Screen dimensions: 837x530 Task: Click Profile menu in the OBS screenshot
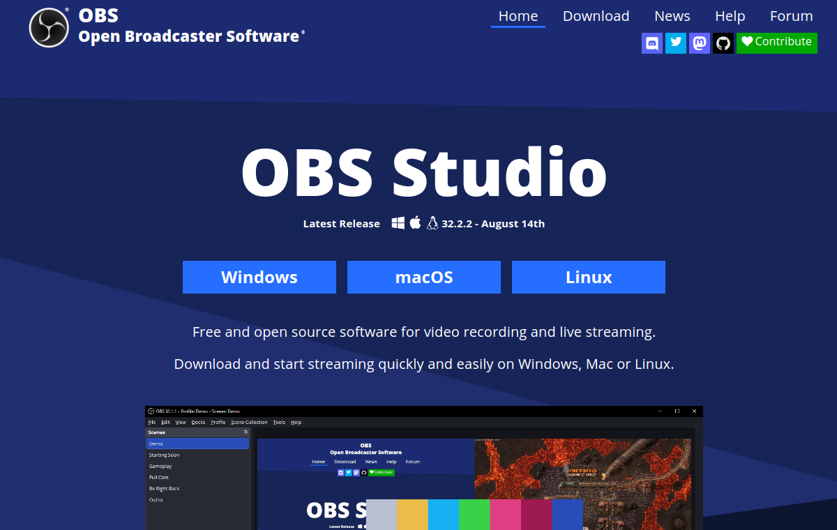218,423
